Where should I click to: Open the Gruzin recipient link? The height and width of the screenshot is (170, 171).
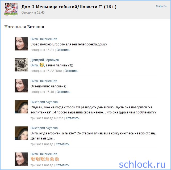(59, 118)
